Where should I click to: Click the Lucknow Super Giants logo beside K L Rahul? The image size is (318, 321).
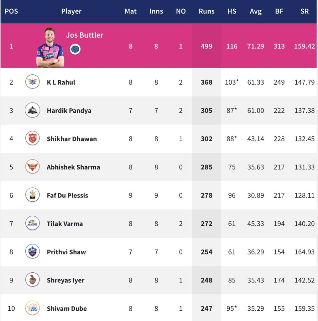pyautogui.click(x=32, y=82)
